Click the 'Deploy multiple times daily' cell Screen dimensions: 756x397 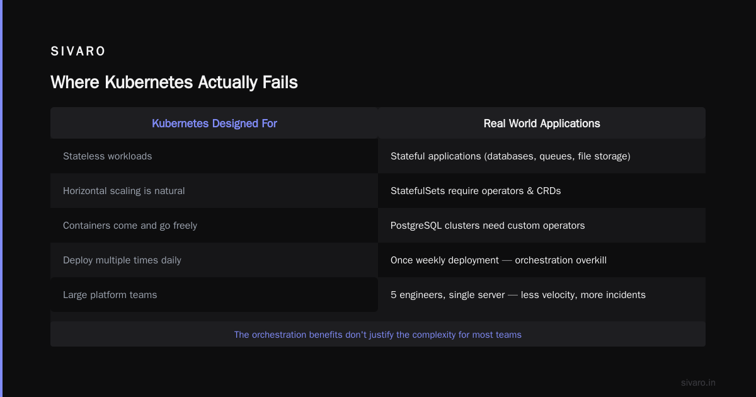214,260
